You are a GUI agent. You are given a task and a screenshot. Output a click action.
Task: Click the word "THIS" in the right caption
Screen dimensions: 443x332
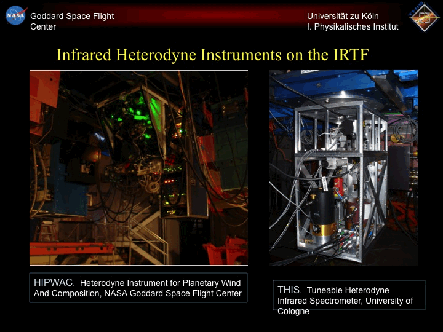tap(289, 290)
